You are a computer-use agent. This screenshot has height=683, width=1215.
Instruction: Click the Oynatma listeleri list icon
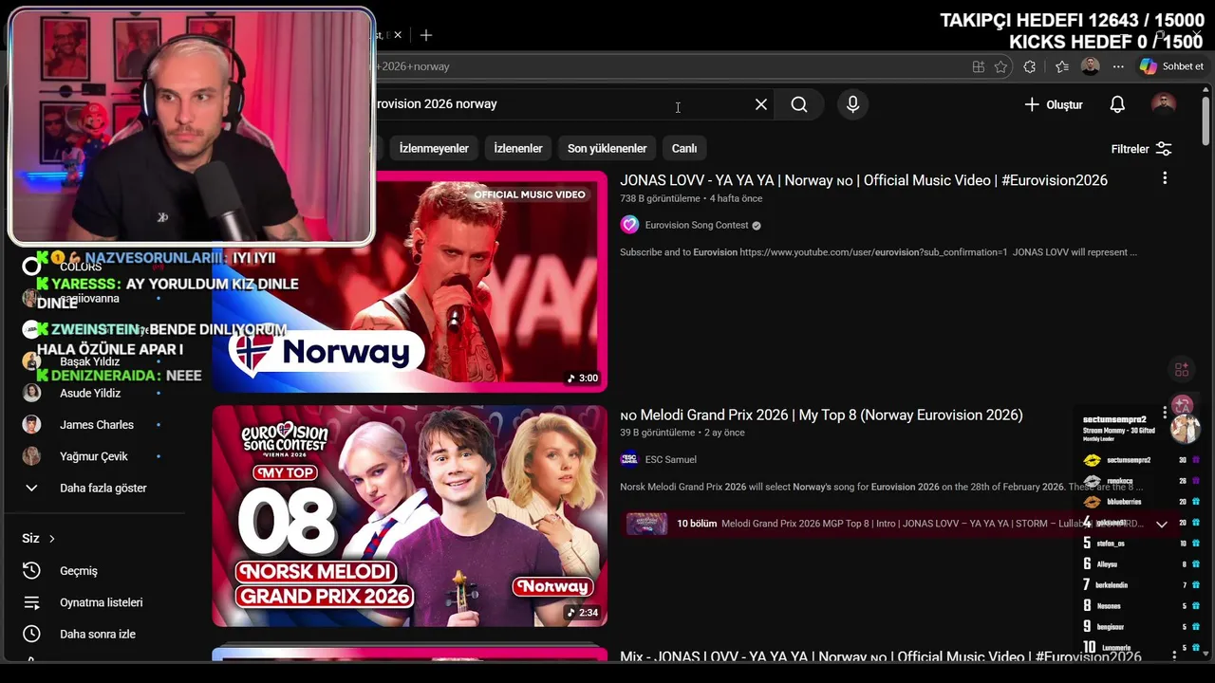tap(31, 602)
